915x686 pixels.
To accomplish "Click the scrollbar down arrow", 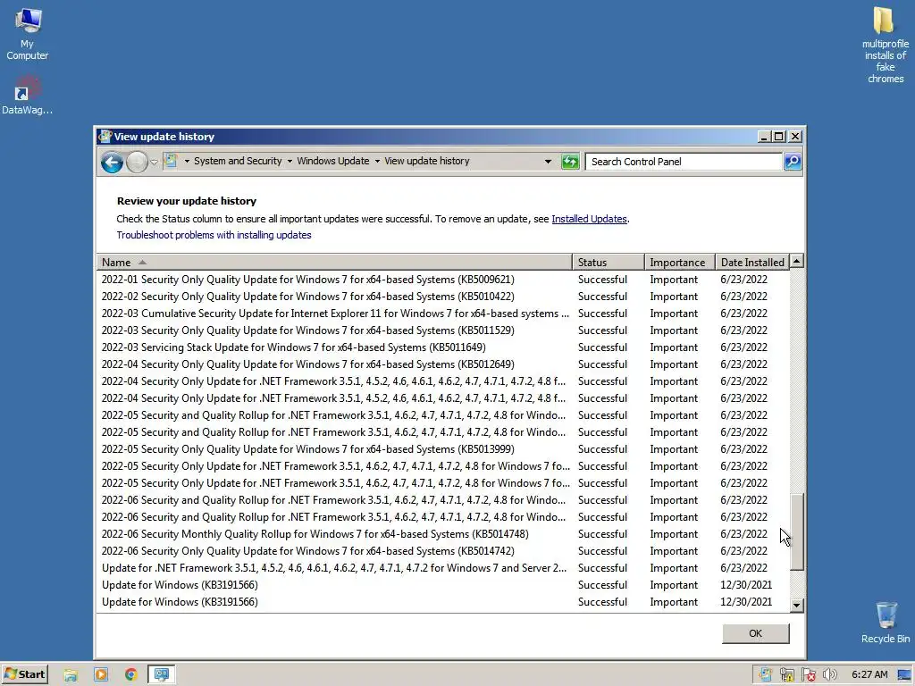I will click(796, 606).
